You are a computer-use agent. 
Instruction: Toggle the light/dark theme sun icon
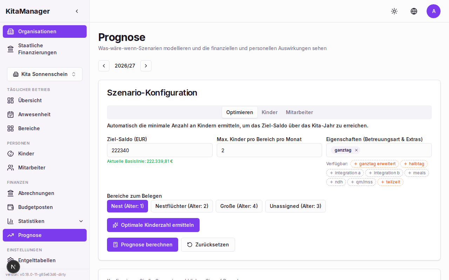click(394, 11)
